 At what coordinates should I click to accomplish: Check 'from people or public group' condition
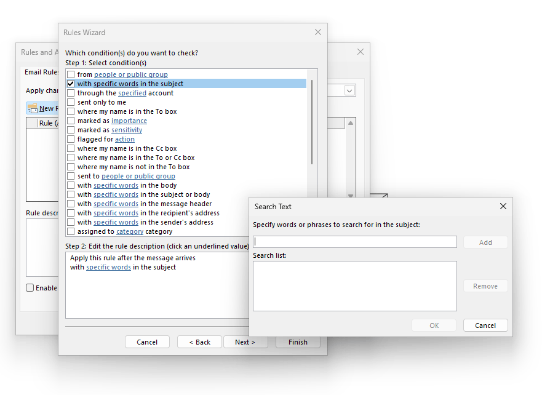[x=71, y=74]
